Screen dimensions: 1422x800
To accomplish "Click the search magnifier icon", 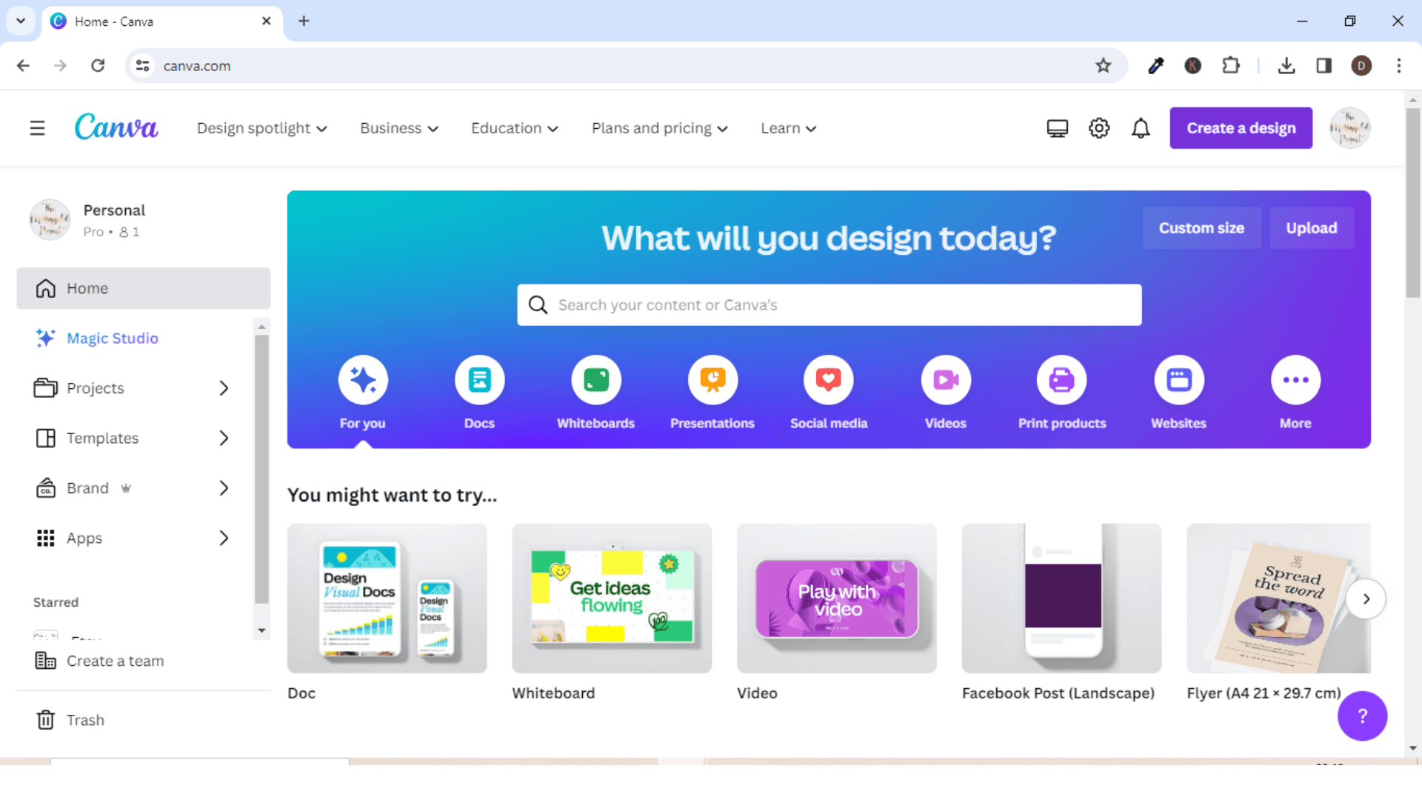I will [x=538, y=305].
